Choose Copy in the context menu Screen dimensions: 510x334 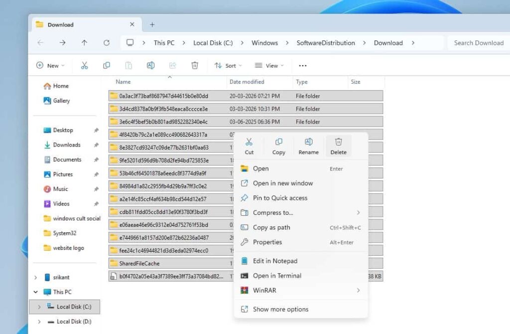[x=279, y=146]
